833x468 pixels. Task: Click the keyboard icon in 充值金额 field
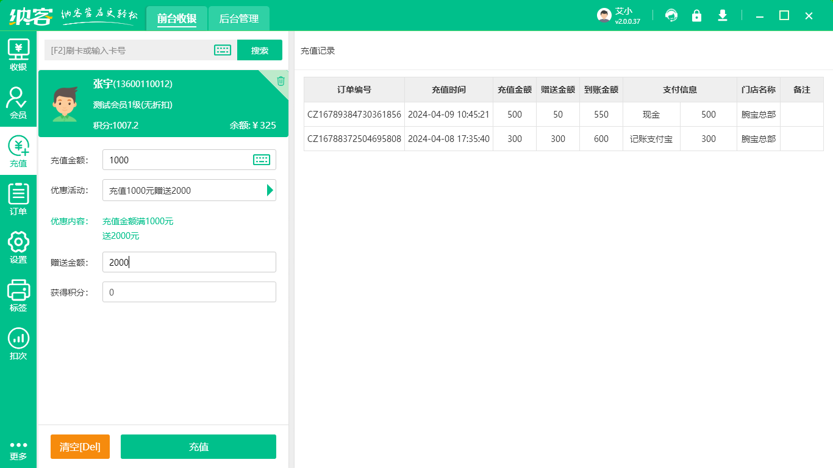coord(262,160)
